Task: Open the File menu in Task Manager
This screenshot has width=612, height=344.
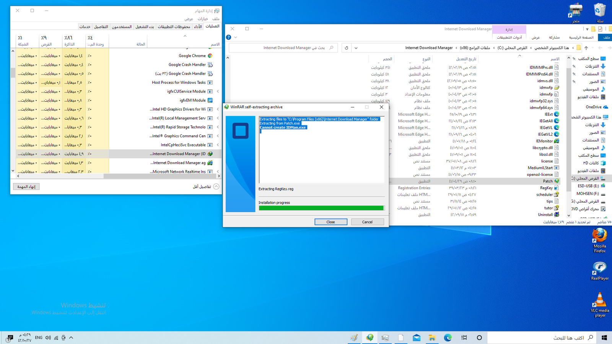Action: (x=216, y=19)
